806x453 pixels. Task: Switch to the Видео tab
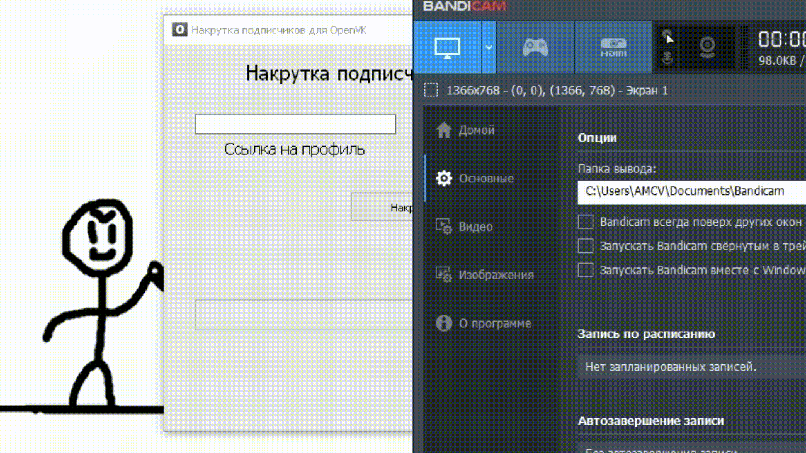(x=464, y=226)
